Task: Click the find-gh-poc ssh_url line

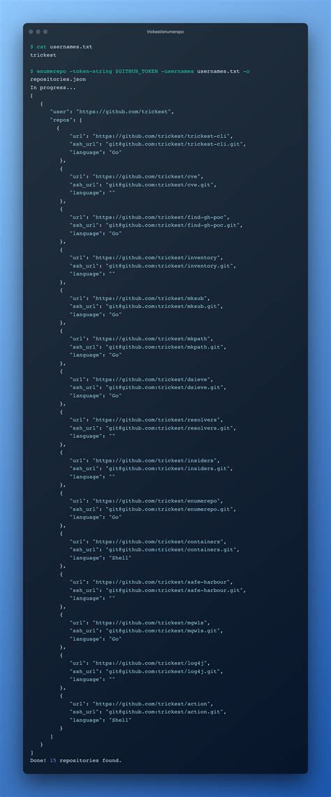Action: point(156,225)
